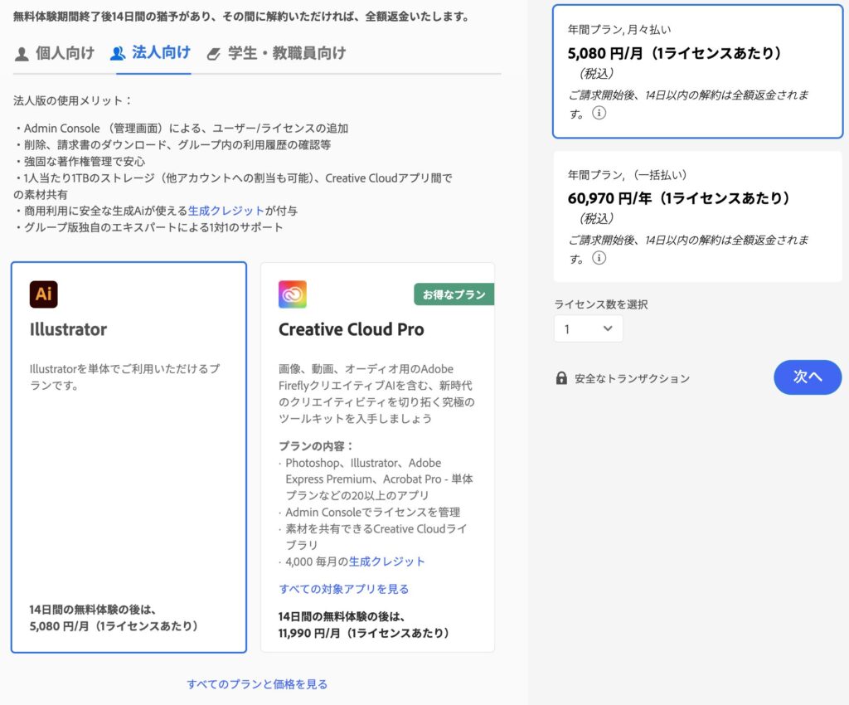Click the graduation cap icon beside 学生・教職員向け
849x705 pixels.
click(x=214, y=54)
